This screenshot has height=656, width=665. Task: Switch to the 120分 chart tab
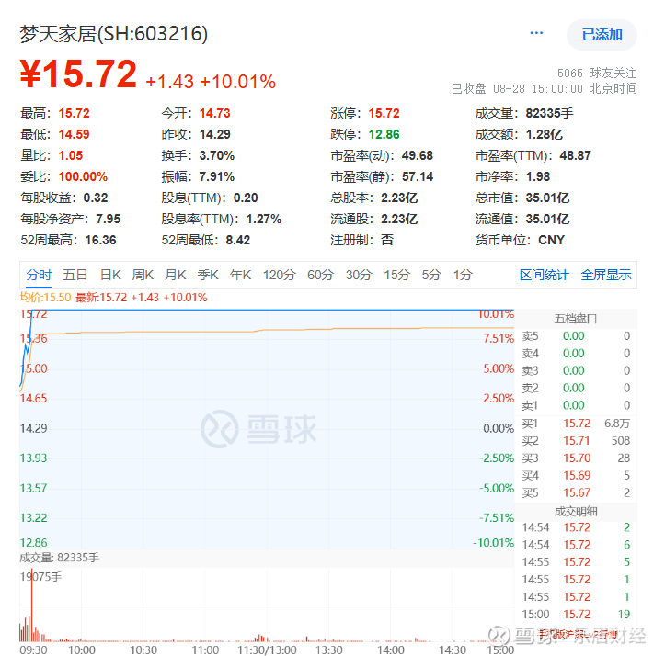click(x=279, y=275)
